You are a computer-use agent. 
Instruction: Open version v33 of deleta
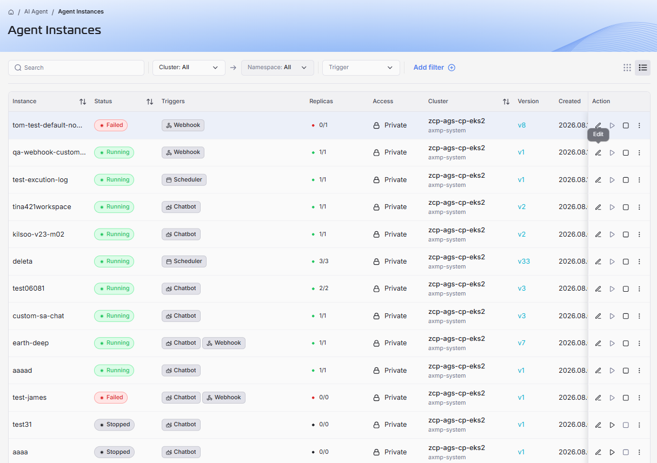(524, 261)
